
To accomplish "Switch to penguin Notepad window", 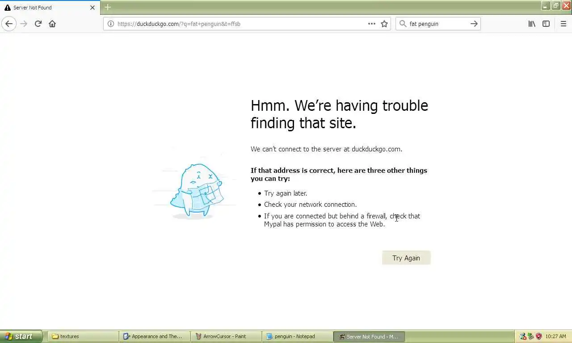I will point(298,336).
